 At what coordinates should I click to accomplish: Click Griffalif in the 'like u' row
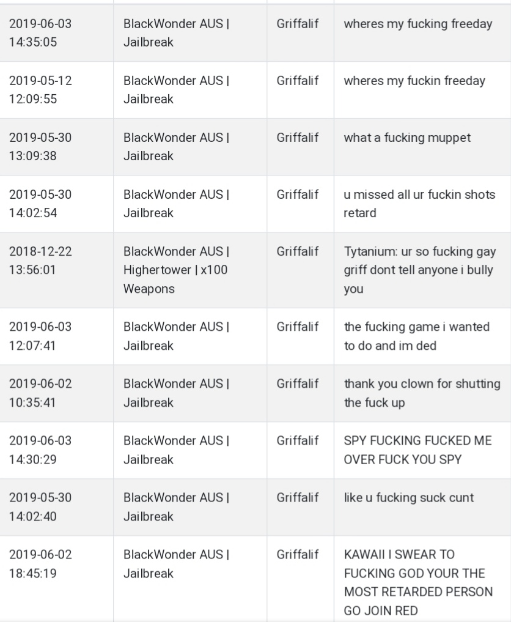tap(297, 497)
